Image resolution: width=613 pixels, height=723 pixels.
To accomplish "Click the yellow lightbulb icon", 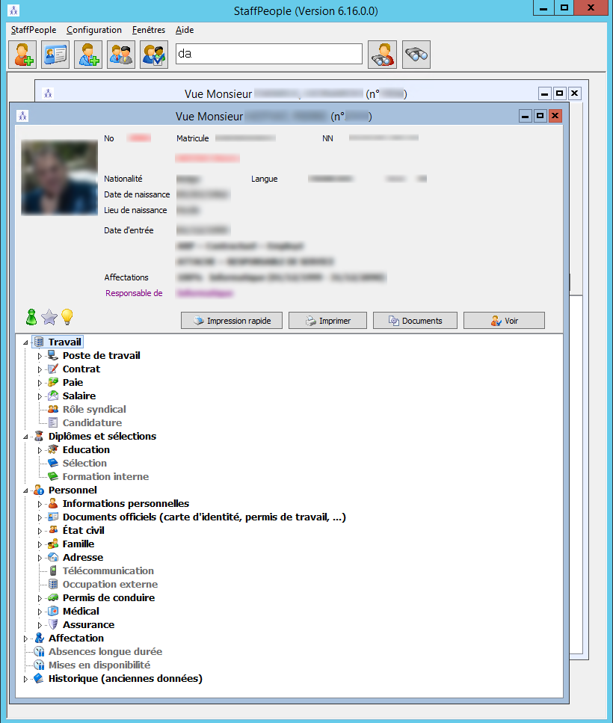I will click(67, 317).
